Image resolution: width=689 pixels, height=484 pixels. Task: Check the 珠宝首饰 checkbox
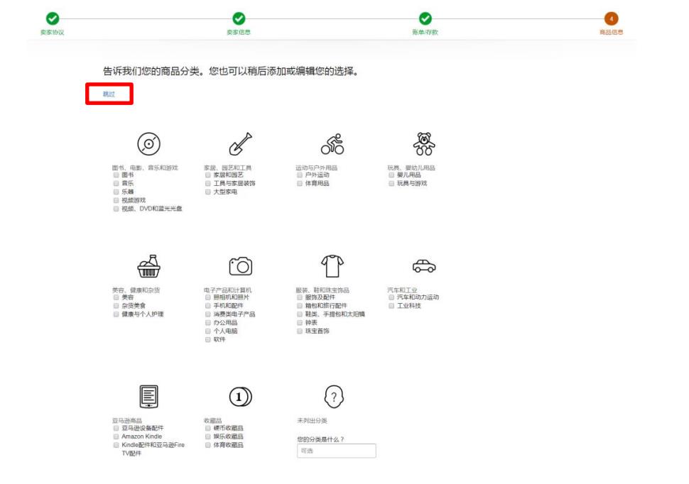(x=300, y=331)
